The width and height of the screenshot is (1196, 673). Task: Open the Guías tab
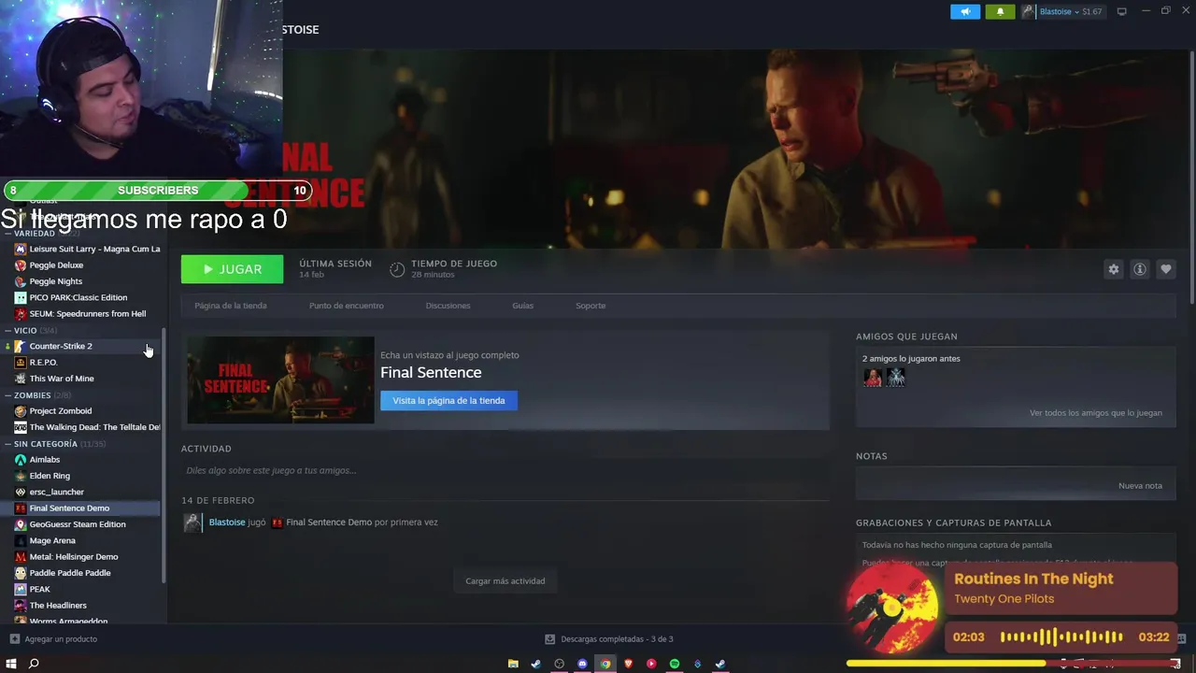[x=522, y=306]
